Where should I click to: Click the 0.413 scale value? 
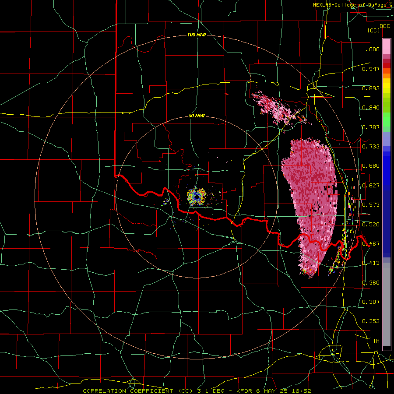tap(371, 263)
